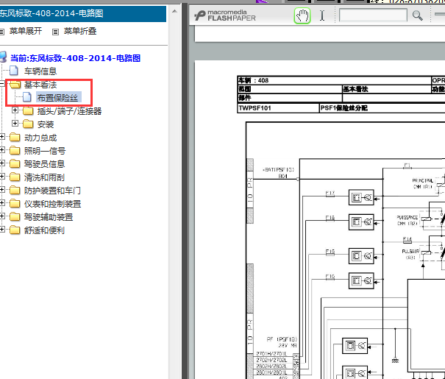Collapse the 基本看法 folder node
Screen dimensions: 445x379
2,83
